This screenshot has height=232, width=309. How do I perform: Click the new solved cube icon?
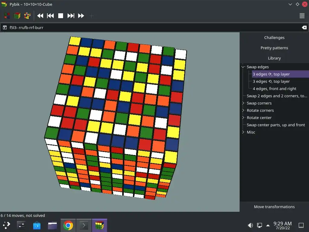click(x=17, y=16)
